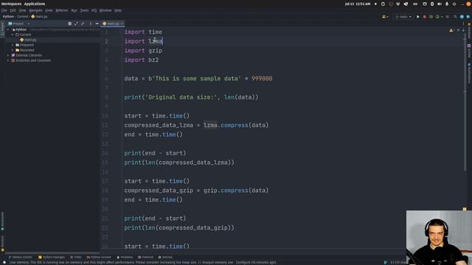Run the main configuration with the green play button
The image size is (472, 265).
(418, 17)
